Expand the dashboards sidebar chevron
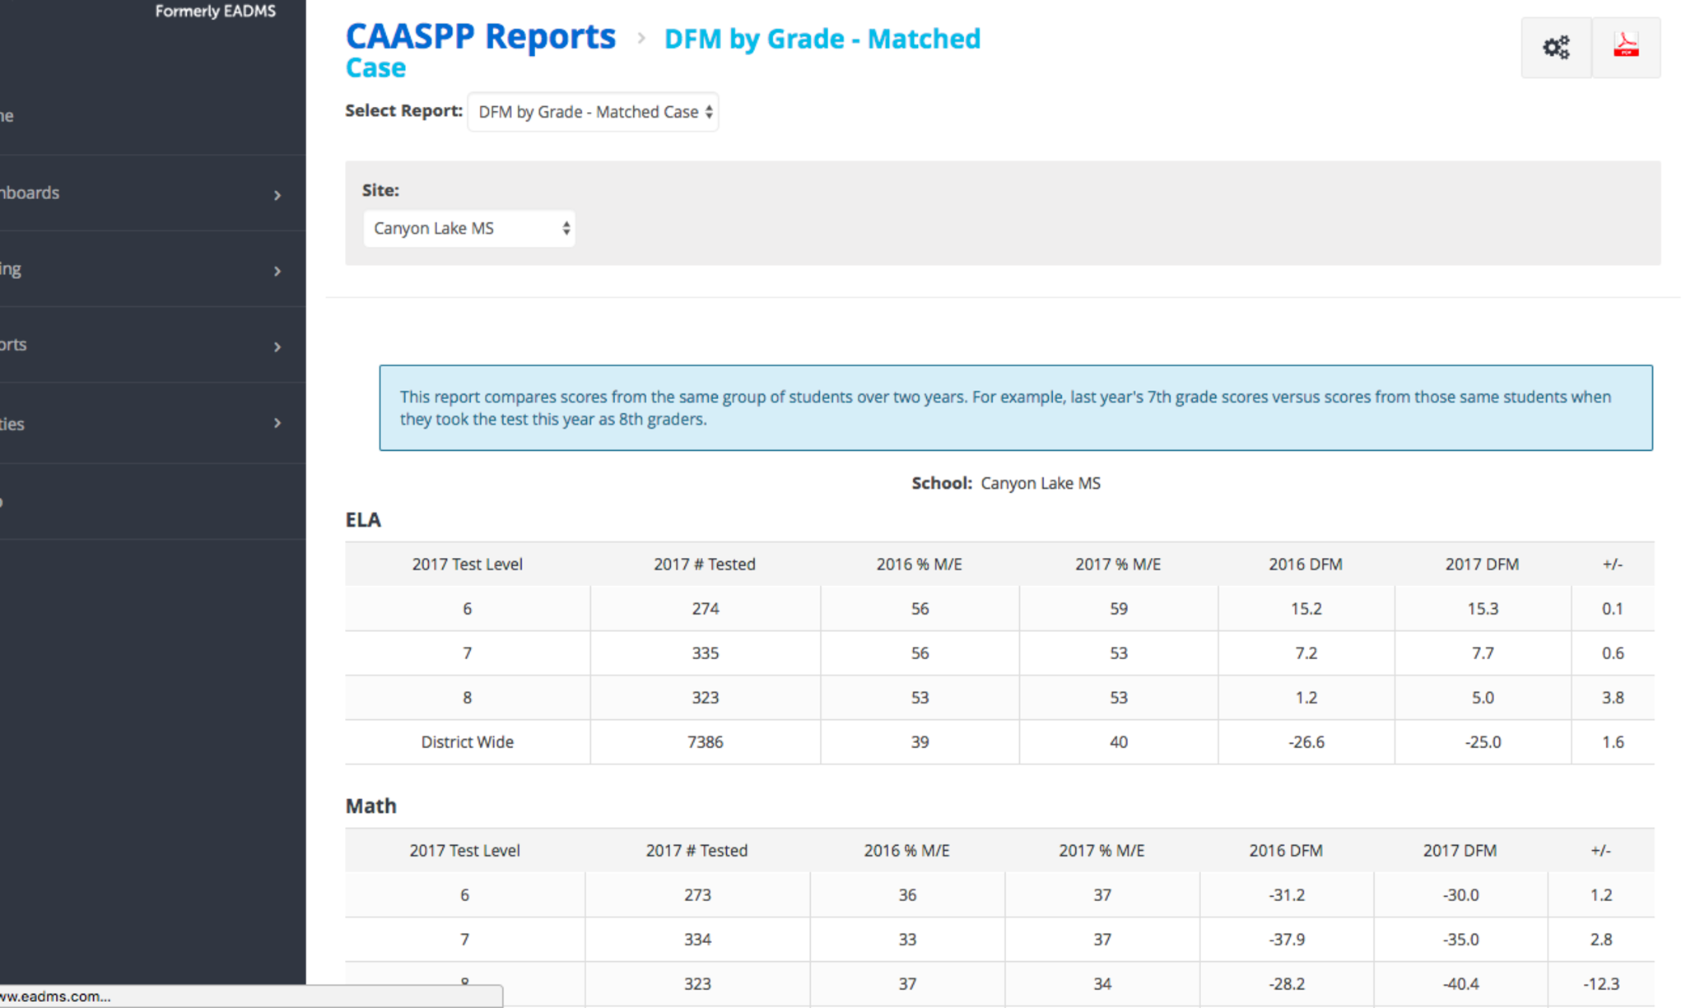The image size is (1686, 1008). click(277, 195)
